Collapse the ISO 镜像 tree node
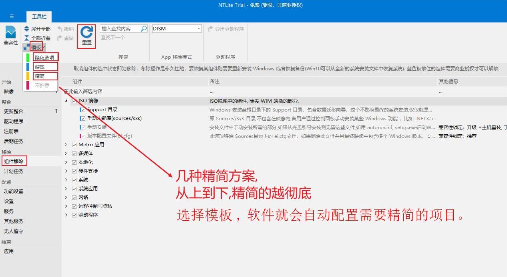 [x=66, y=101]
